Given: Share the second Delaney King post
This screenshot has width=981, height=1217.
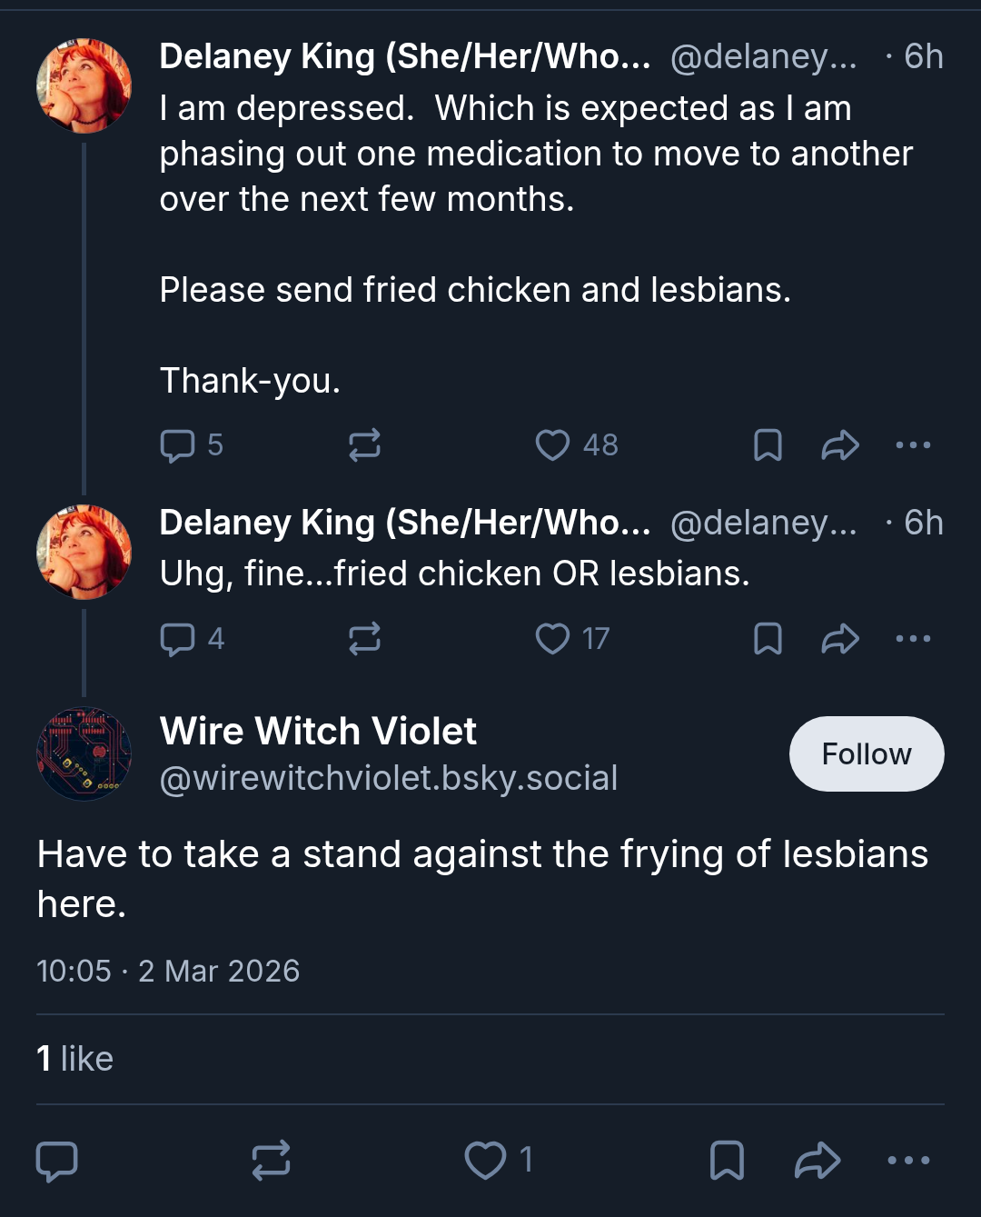Looking at the screenshot, I should [840, 639].
